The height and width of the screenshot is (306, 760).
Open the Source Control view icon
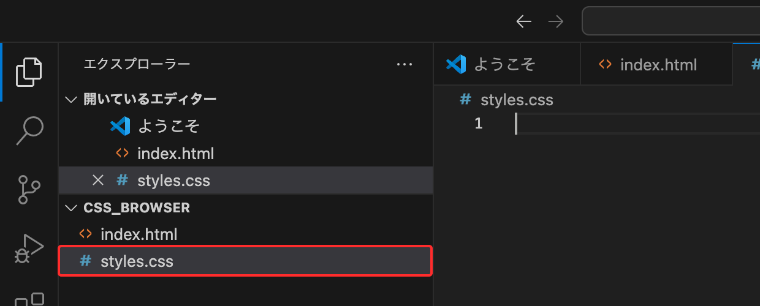[29, 189]
